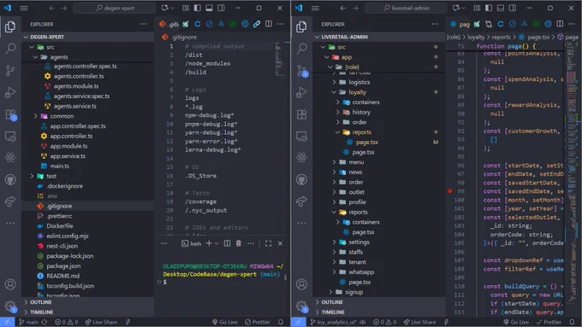Maximize the terminal panel size
The image size is (582, 327).
pos(269,243)
